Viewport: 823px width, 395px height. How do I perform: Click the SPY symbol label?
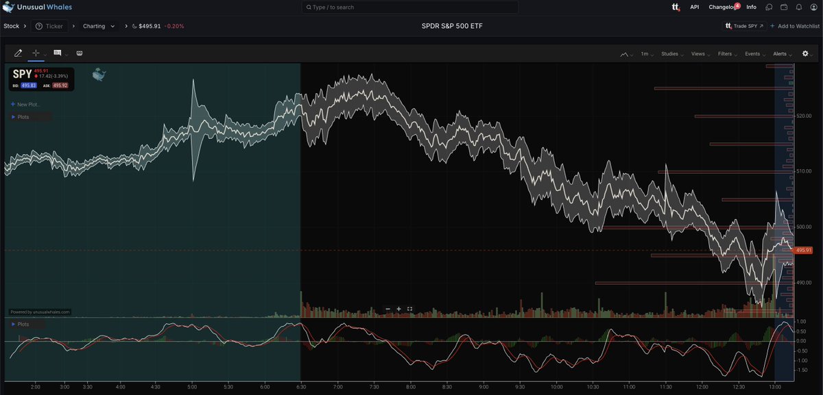point(21,75)
